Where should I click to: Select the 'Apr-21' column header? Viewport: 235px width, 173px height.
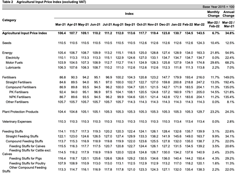(72, 24)
